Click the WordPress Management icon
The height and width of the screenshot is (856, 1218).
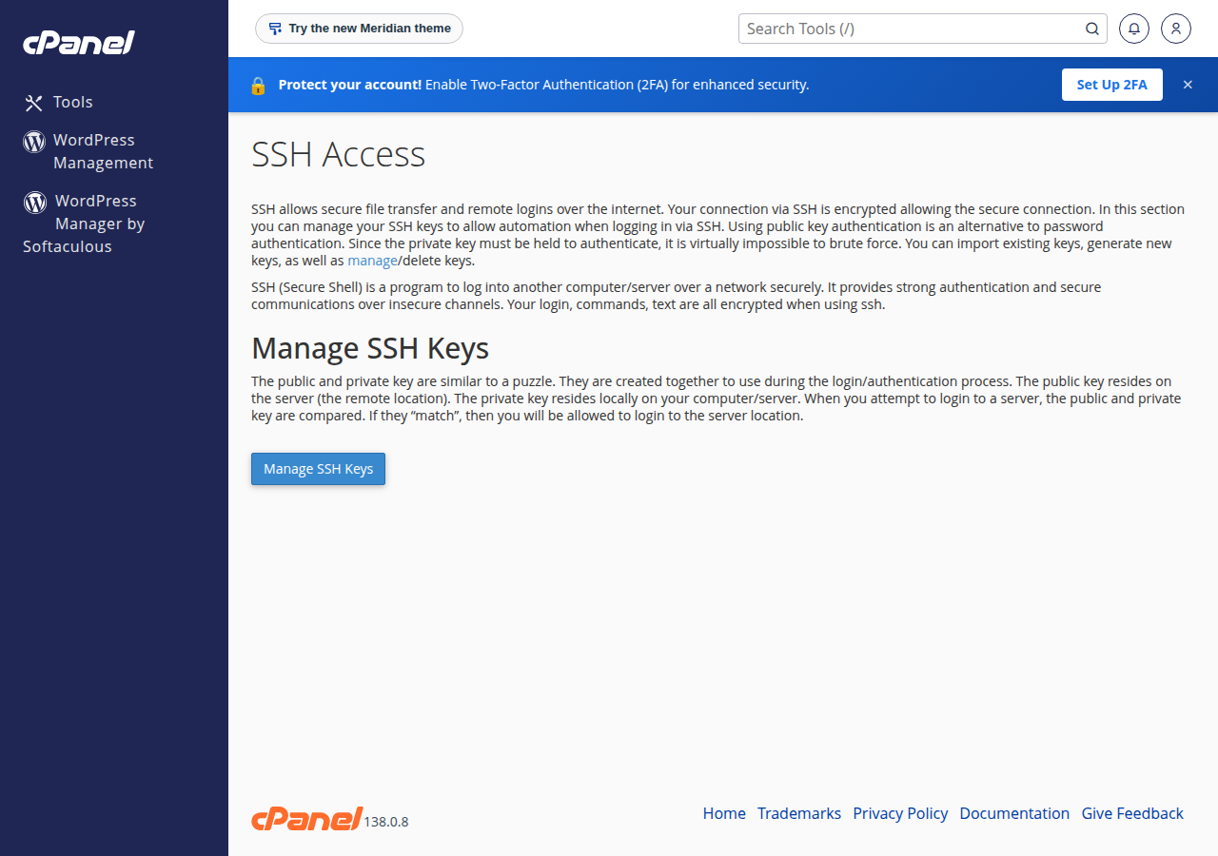tap(34, 142)
